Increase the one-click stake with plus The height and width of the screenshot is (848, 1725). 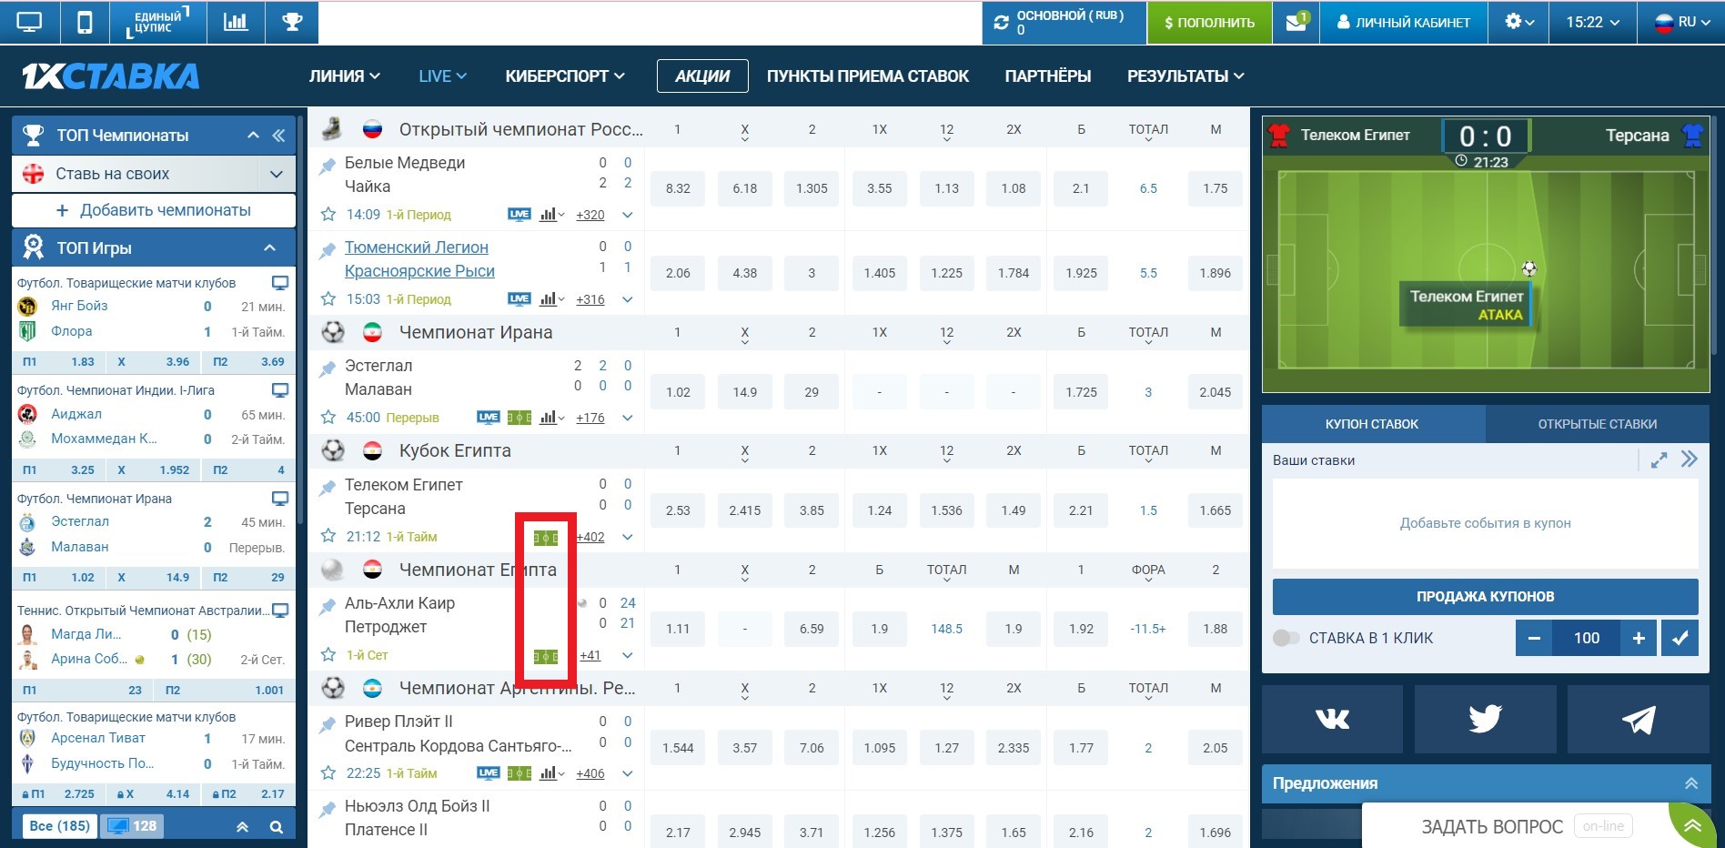[1639, 638]
